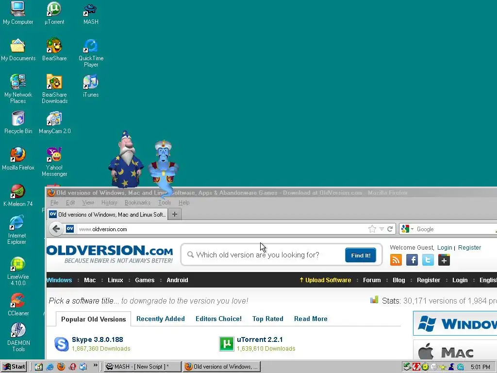Click the Start button on the taskbar
497x373 pixels.
(x=14, y=367)
